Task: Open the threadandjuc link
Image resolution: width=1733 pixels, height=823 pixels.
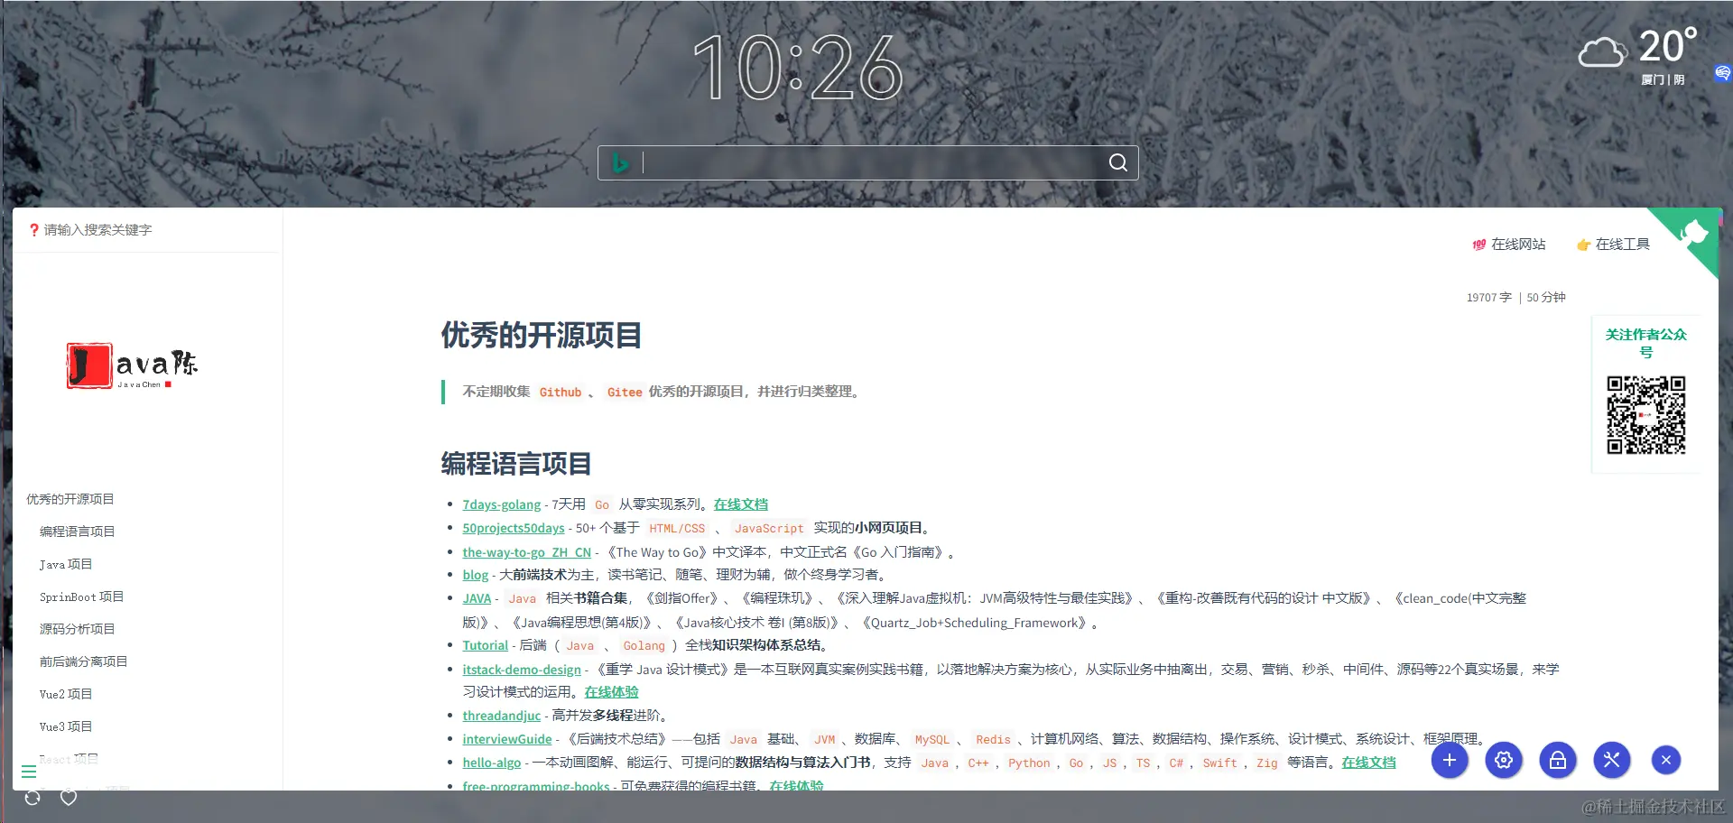Action: (x=502, y=716)
